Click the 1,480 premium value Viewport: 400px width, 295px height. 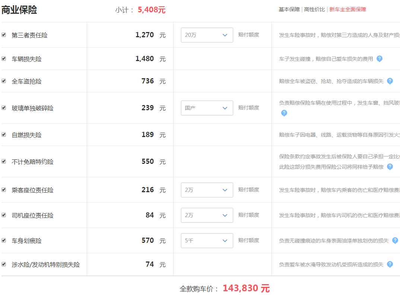click(x=145, y=59)
